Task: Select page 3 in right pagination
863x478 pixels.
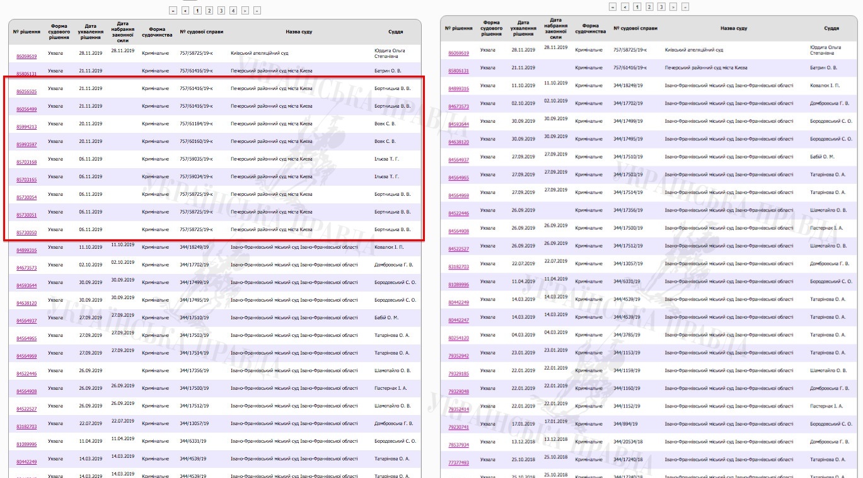Action: (x=661, y=7)
